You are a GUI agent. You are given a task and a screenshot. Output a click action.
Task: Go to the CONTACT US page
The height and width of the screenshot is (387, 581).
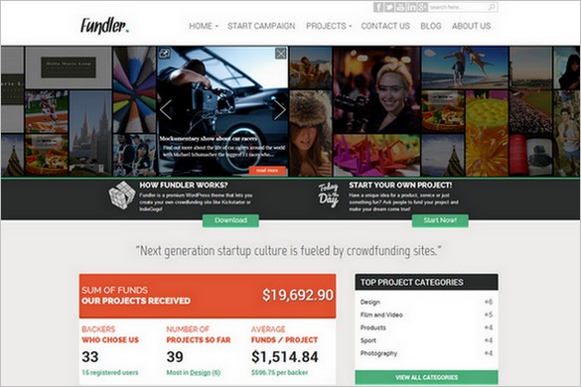coord(385,26)
